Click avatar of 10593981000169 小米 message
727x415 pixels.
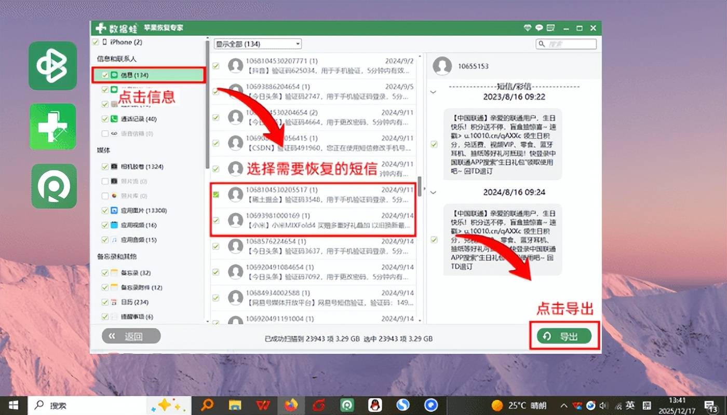pyautogui.click(x=236, y=219)
